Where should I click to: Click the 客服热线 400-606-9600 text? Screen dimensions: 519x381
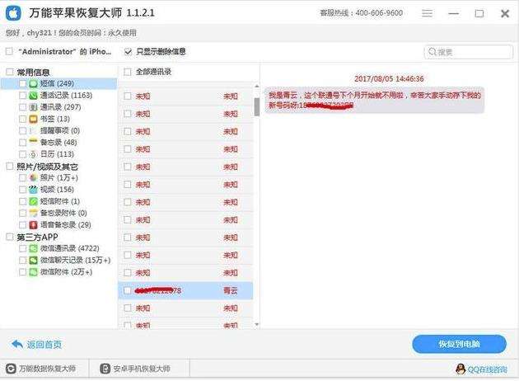tap(361, 13)
